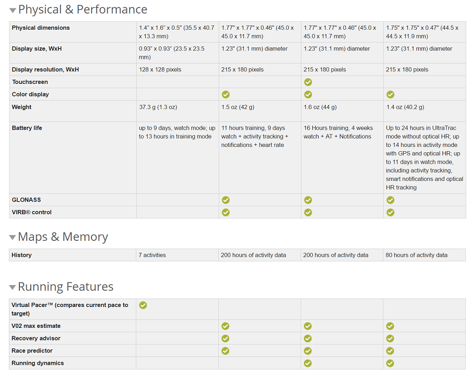Screen dimensions: 470x381
Task: Click the "7 activities" History cell
Action: coord(152,255)
